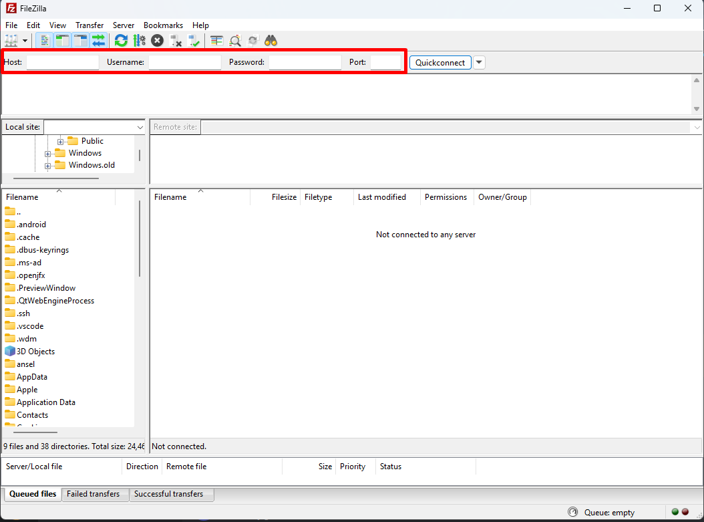The width and height of the screenshot is (704, 522).
Task: Refresh the file and folder lists
Action: tap(121, 40)
